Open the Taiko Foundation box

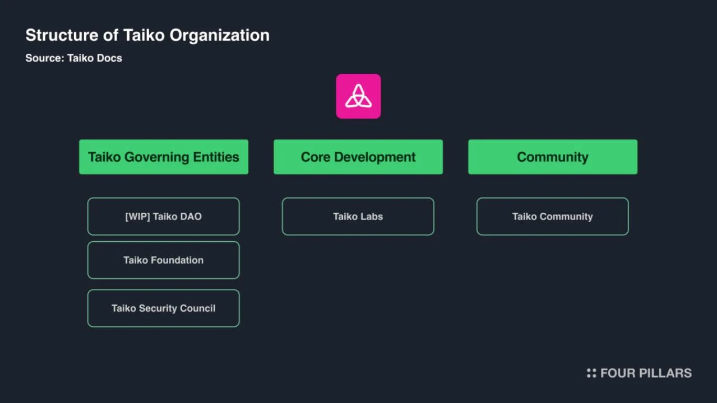click(x=163, y=260)
